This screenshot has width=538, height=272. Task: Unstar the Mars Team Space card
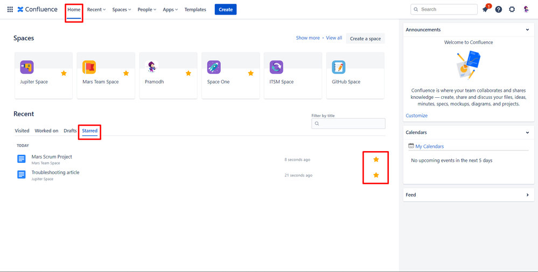(126, 73)
